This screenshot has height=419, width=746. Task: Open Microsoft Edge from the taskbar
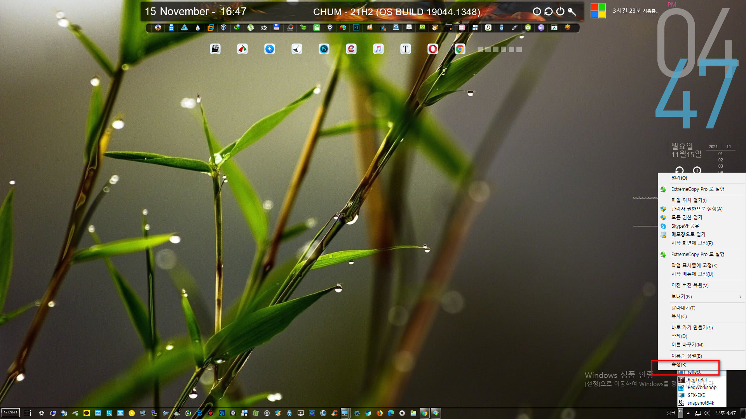point(391,413)
